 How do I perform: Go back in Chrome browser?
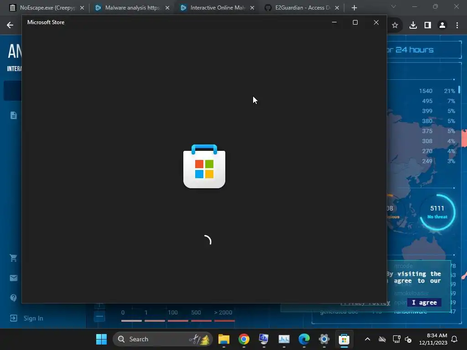10,25
